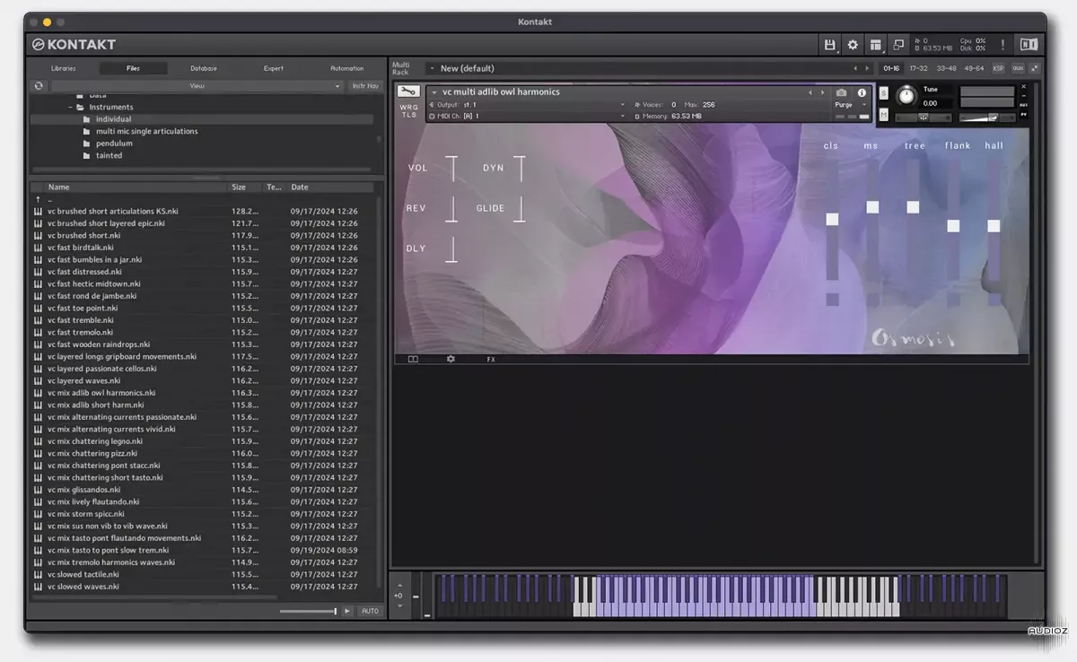This screenshot has height=662, width=1077.
Task: Click the tree mic fader handle
Action: point(913,207)
